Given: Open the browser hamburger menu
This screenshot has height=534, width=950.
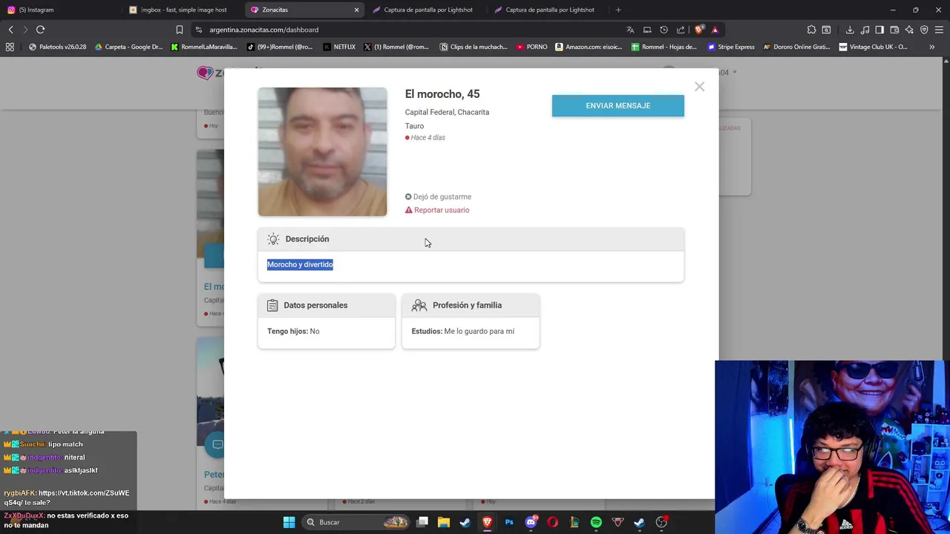Looking at the screenshot, I should pos(939,30).
